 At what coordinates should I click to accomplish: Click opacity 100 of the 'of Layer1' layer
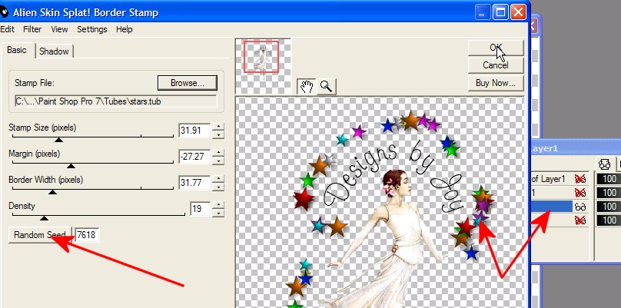(609, 179)
